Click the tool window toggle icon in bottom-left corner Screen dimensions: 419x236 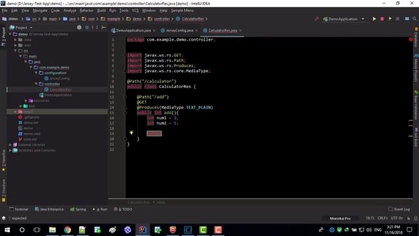pyautogui.click(x=4, y=218)
